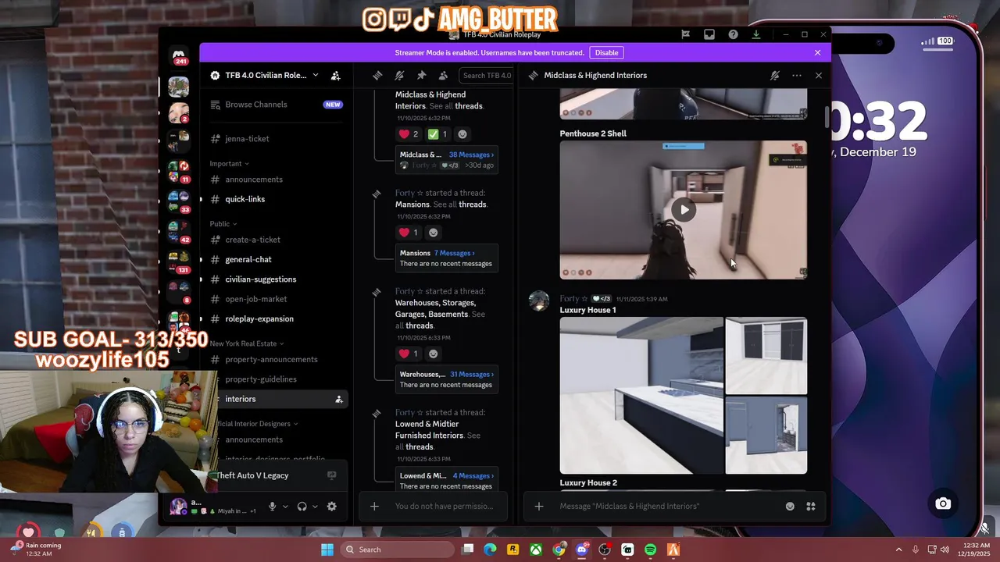1000x562 pixels.
Task: Click the Discord inbox icon in title bar
Action: (x=709, y=34)
